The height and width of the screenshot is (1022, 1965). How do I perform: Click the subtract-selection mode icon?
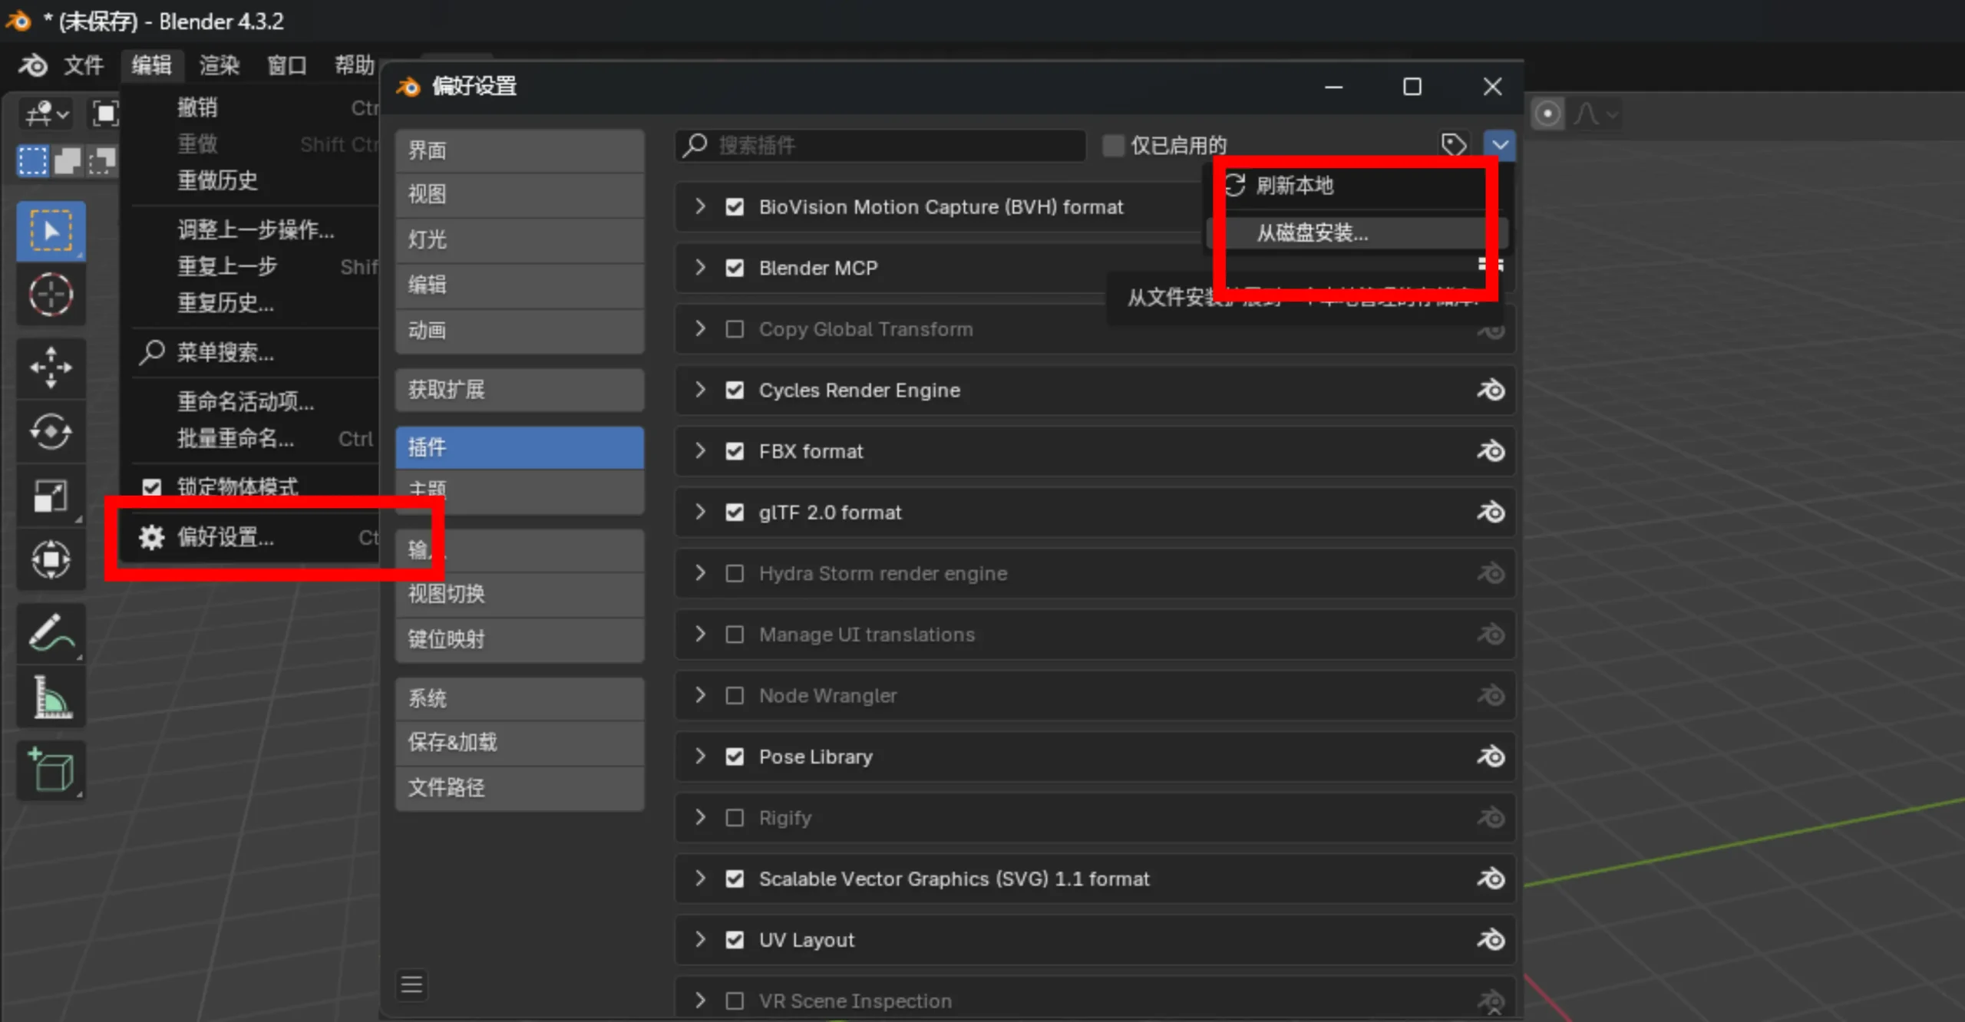[x=101, y=161]
